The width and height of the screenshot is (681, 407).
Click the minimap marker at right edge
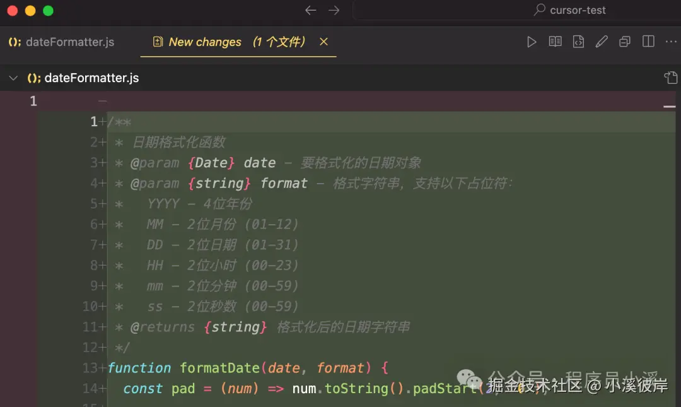(669, 108)
